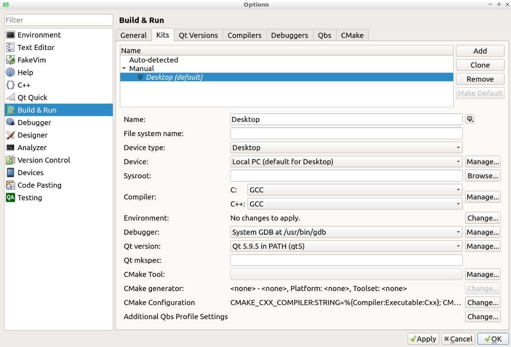
Task: Click the monitor icon on Desktop kit row
Action: 140,77
